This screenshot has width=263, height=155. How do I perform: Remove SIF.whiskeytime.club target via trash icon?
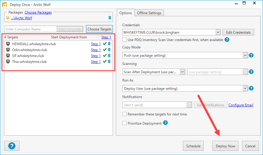(x=109, y=56)
